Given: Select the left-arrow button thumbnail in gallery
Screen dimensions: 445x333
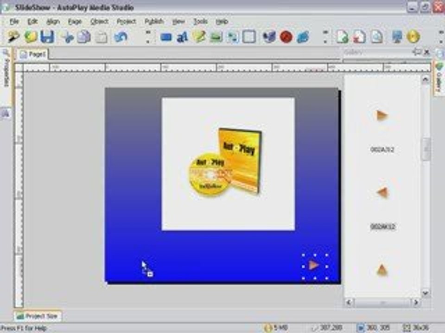Looking at the screenshot, I should pos(382,192).
